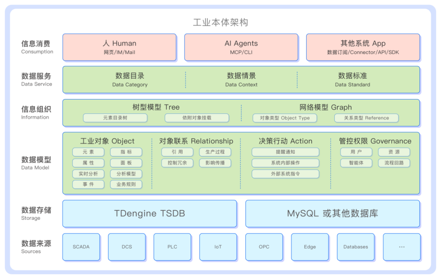Click the 分析模型 pill
This screenshot has height=279, width=441.
(x=126, y=174)
